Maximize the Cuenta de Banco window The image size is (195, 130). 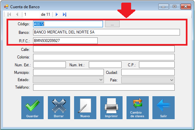(x=174, y=7)
